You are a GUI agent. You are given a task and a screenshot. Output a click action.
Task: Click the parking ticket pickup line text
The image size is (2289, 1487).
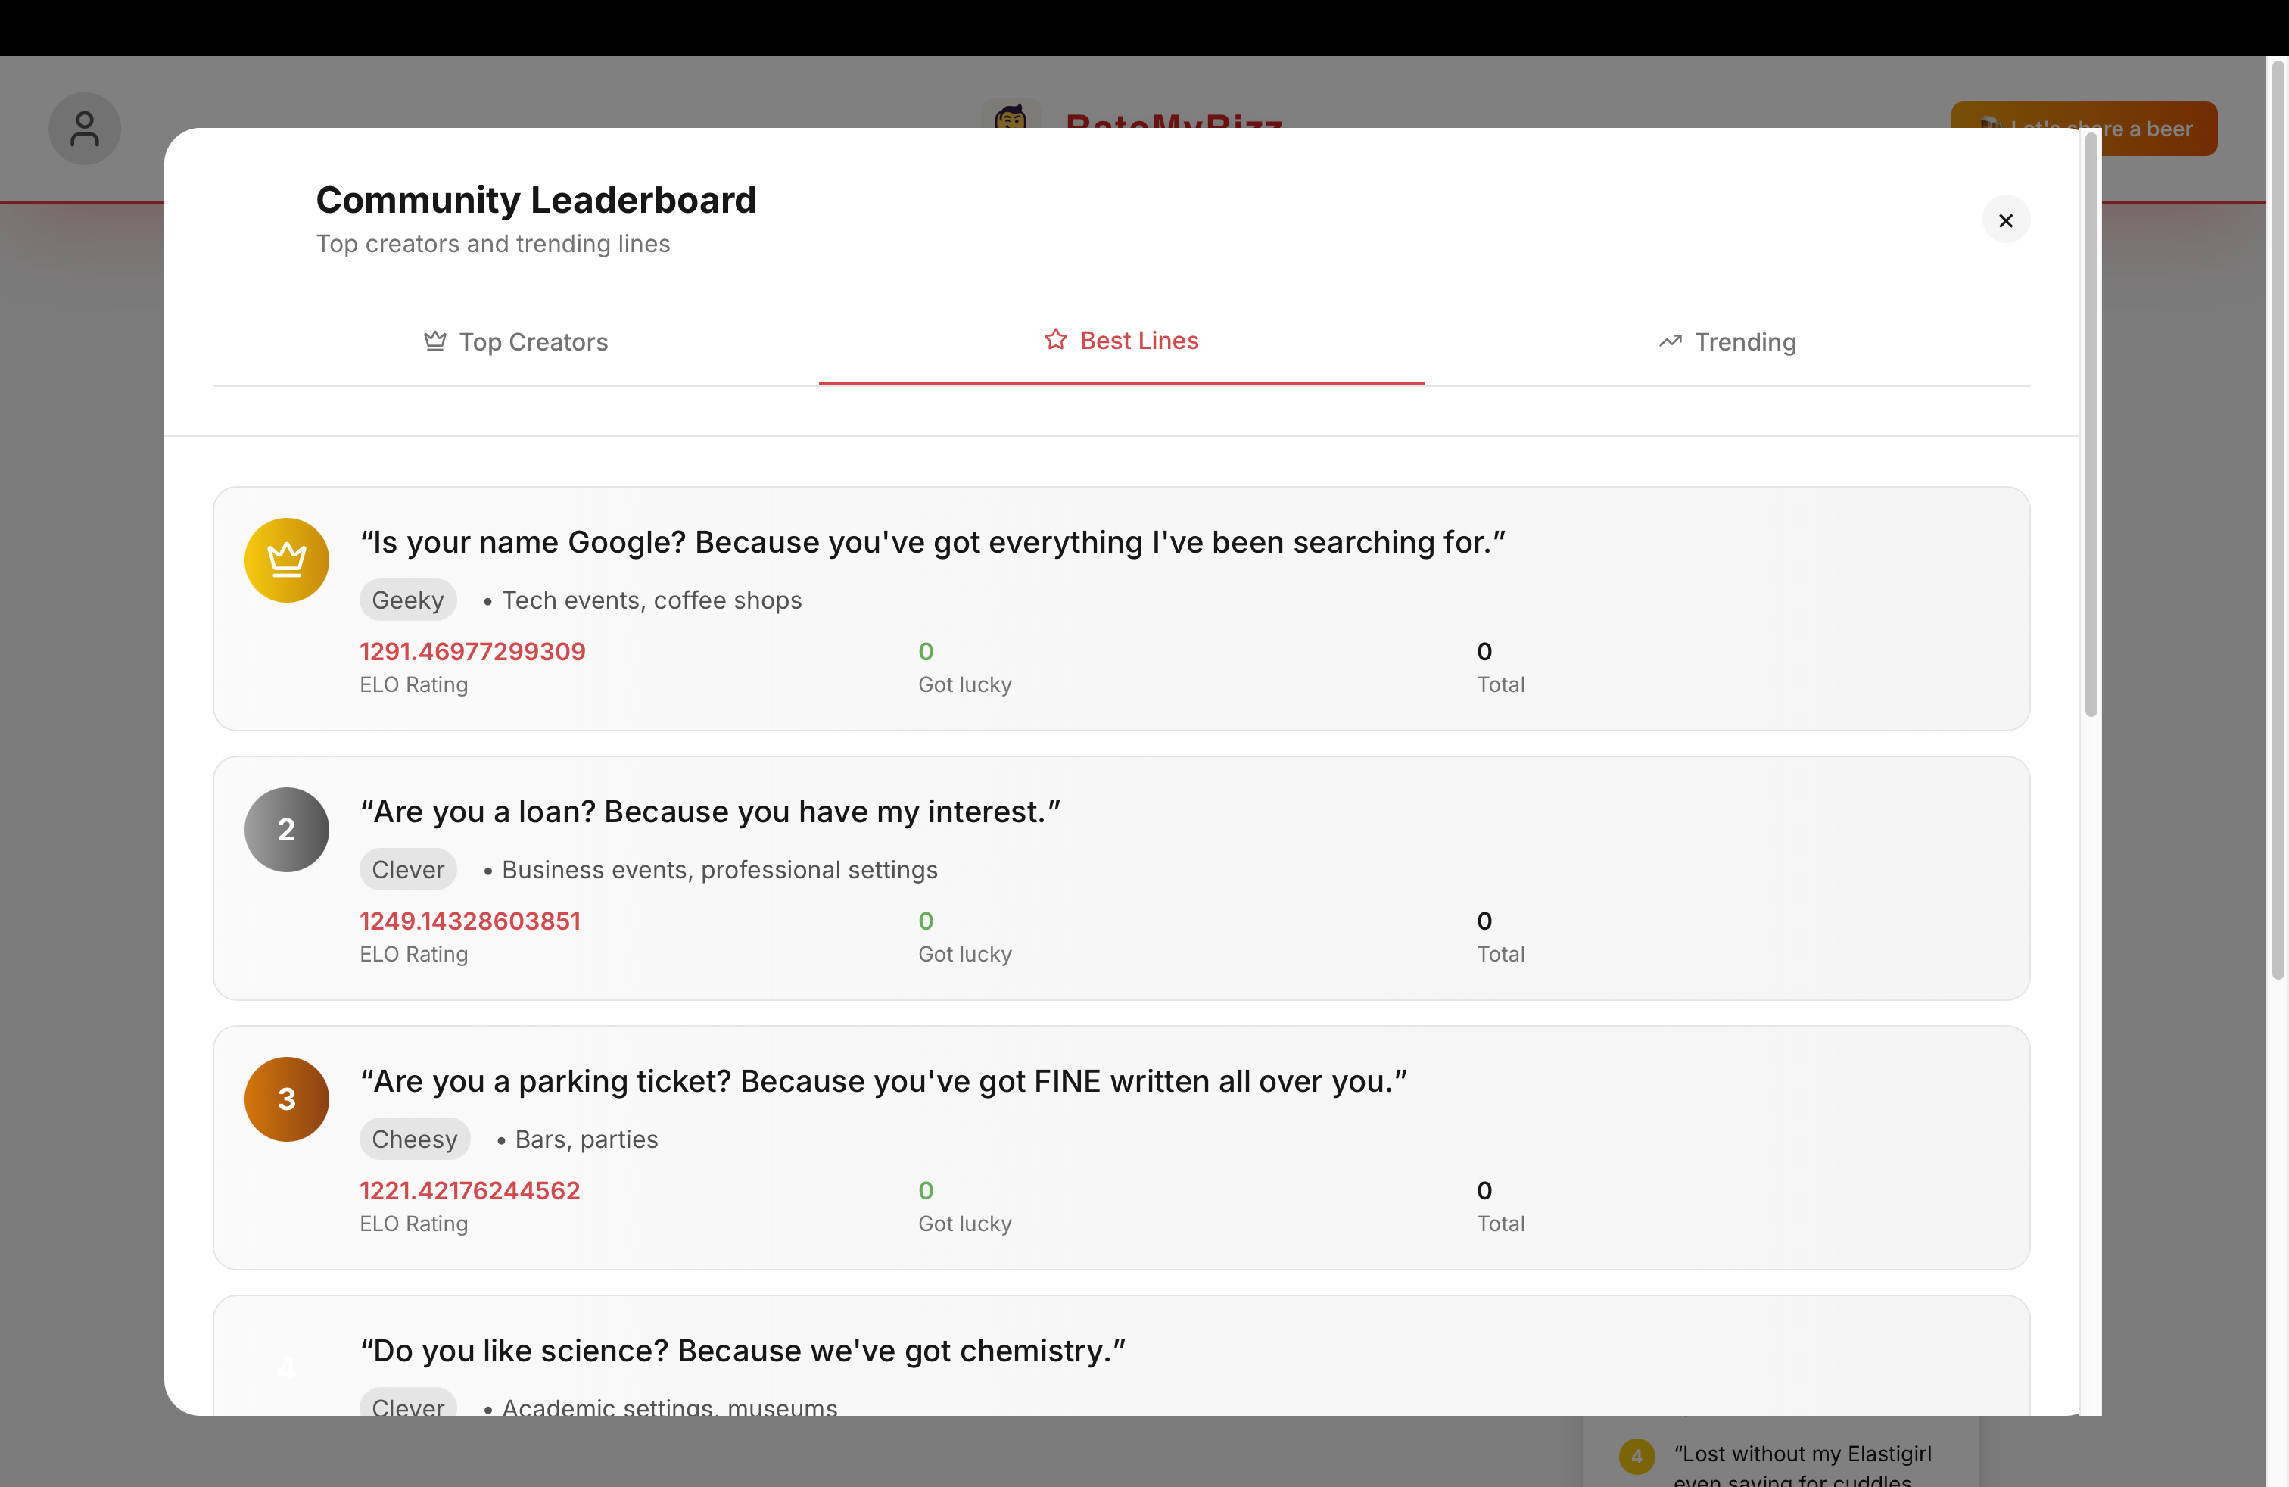[x=884, y=1081]
